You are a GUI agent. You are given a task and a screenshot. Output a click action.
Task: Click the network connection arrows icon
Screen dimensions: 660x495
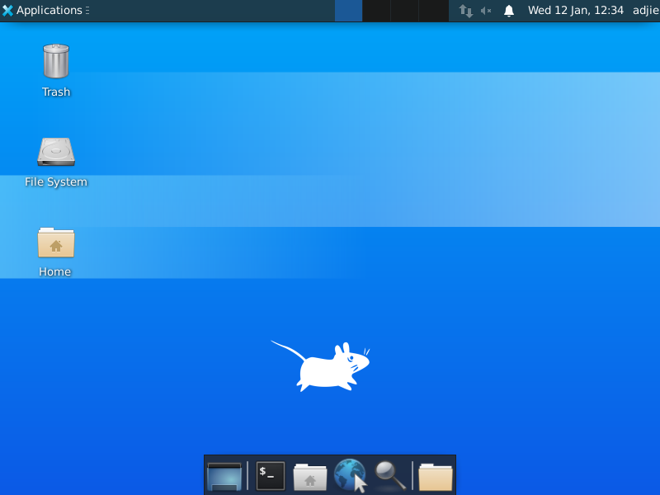(x=465, y=11)
